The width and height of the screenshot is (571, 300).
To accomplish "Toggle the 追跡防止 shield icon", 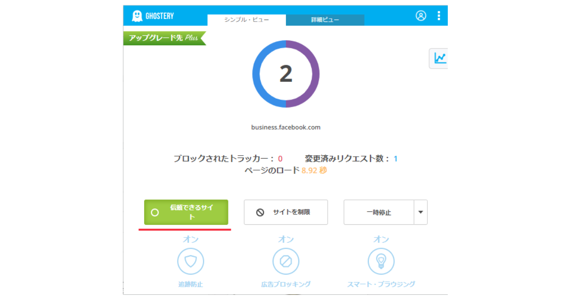I will (x=191, y=261).
